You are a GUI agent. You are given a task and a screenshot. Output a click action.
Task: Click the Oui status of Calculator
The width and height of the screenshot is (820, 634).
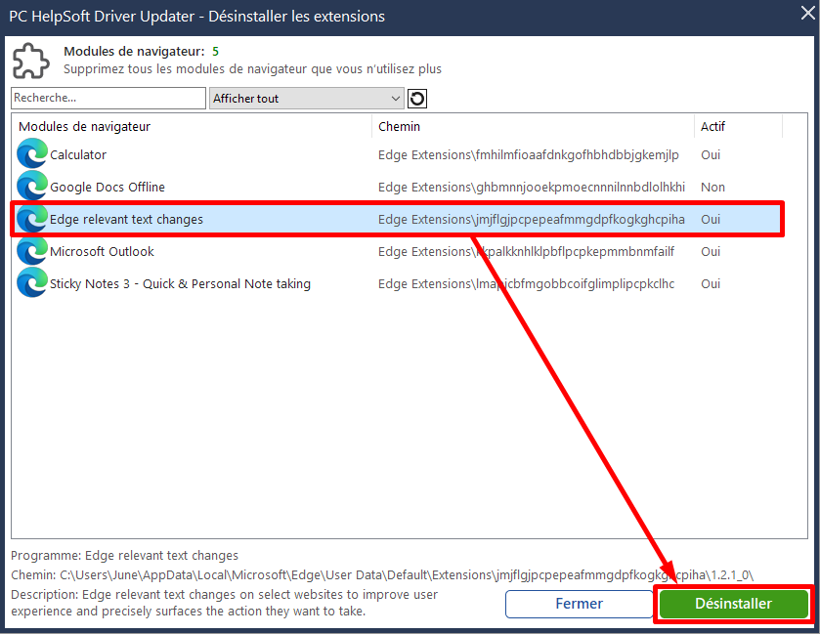(x=711, y=154)
